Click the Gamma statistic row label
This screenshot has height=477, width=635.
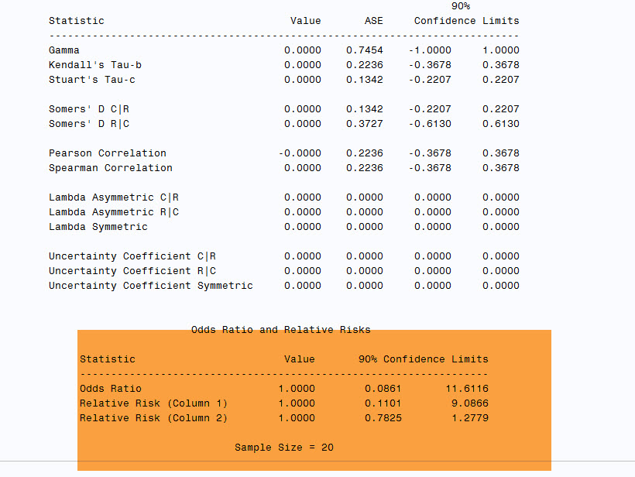point(64,50)
